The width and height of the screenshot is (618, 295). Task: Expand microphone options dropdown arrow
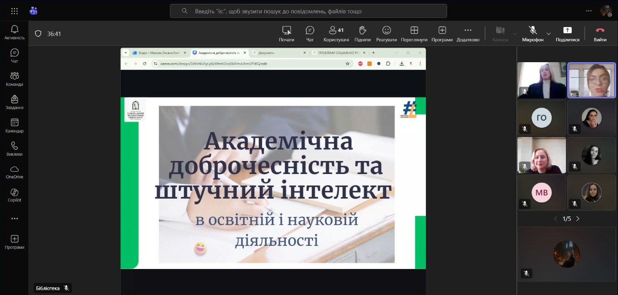548,34
